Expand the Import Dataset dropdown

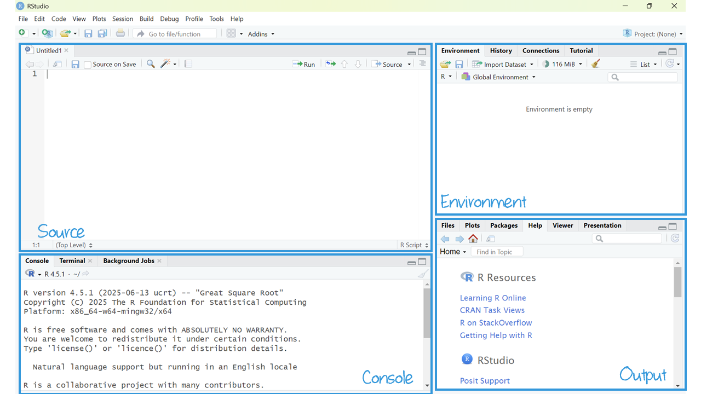point(502,64)
